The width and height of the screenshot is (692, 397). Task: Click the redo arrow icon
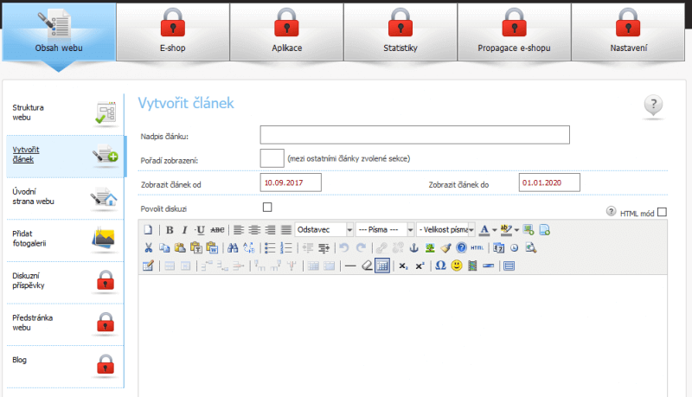click(x=361, y=248)
